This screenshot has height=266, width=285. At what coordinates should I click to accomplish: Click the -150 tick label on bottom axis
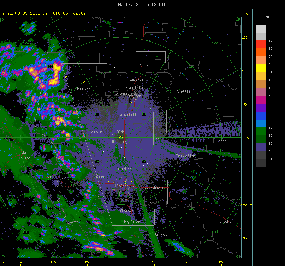coord(19,262)
